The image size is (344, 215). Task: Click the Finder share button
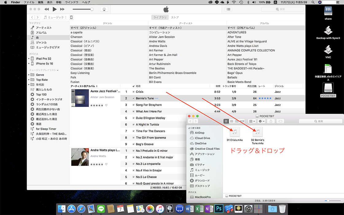[271, 121]
